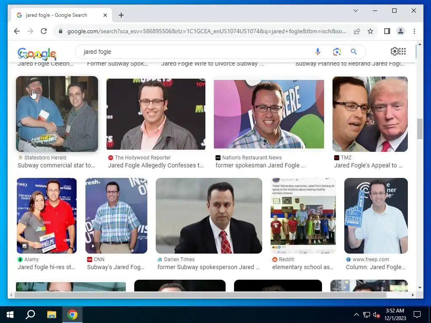Click the network icon in system tray
The height and width of the screenshot is (323, 431).
367,315
